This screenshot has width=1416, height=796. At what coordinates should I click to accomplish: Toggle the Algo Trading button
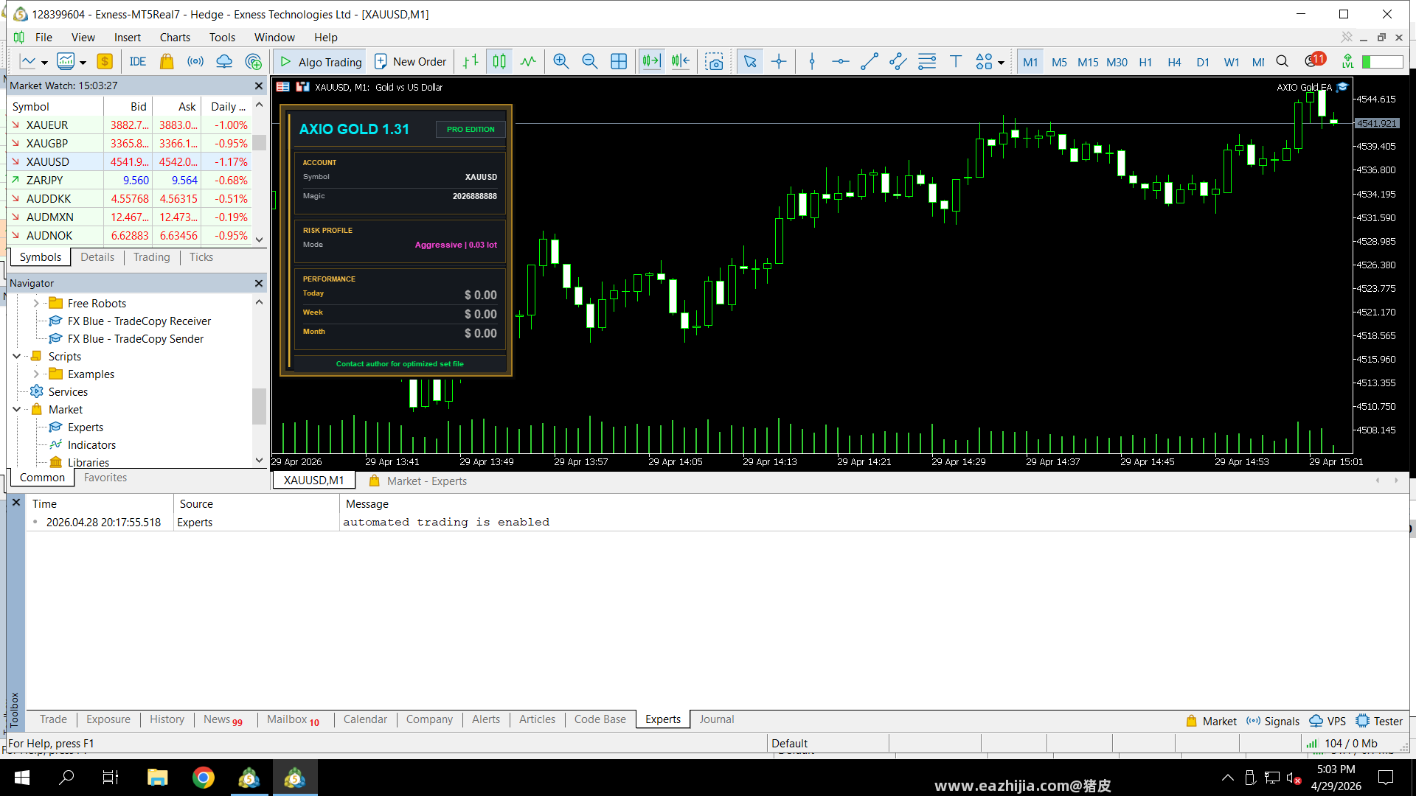[319, 62]
